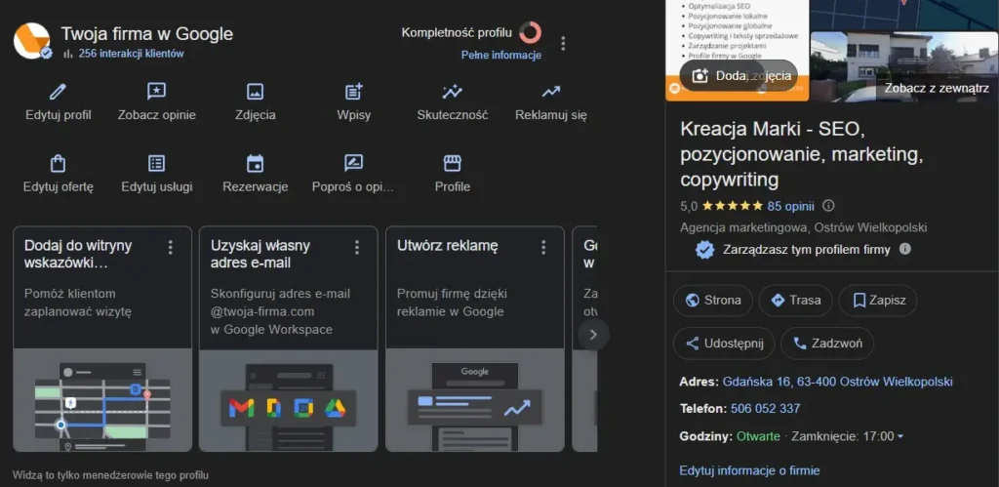999x487 pixels.
Task: Open the Profile storefront shortcut
Action: pyautogui.click(x=453, y=174)
